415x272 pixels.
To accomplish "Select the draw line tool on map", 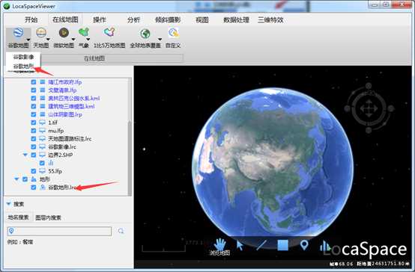I will (x=261, y=245).
